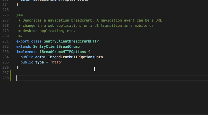Image resolution: width=208 pixels, height=115 pixels.
Task: Click the green change marker beside line 287
Action: (11, 73)
